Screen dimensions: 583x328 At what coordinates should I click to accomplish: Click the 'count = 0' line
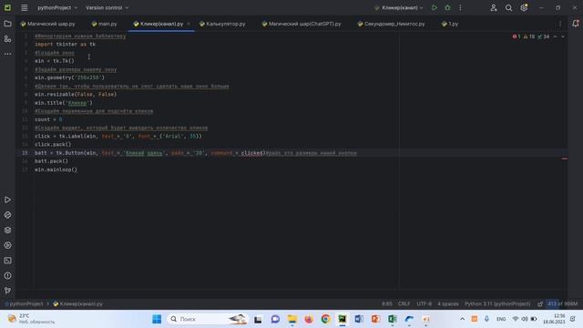(x=48, y=119)
